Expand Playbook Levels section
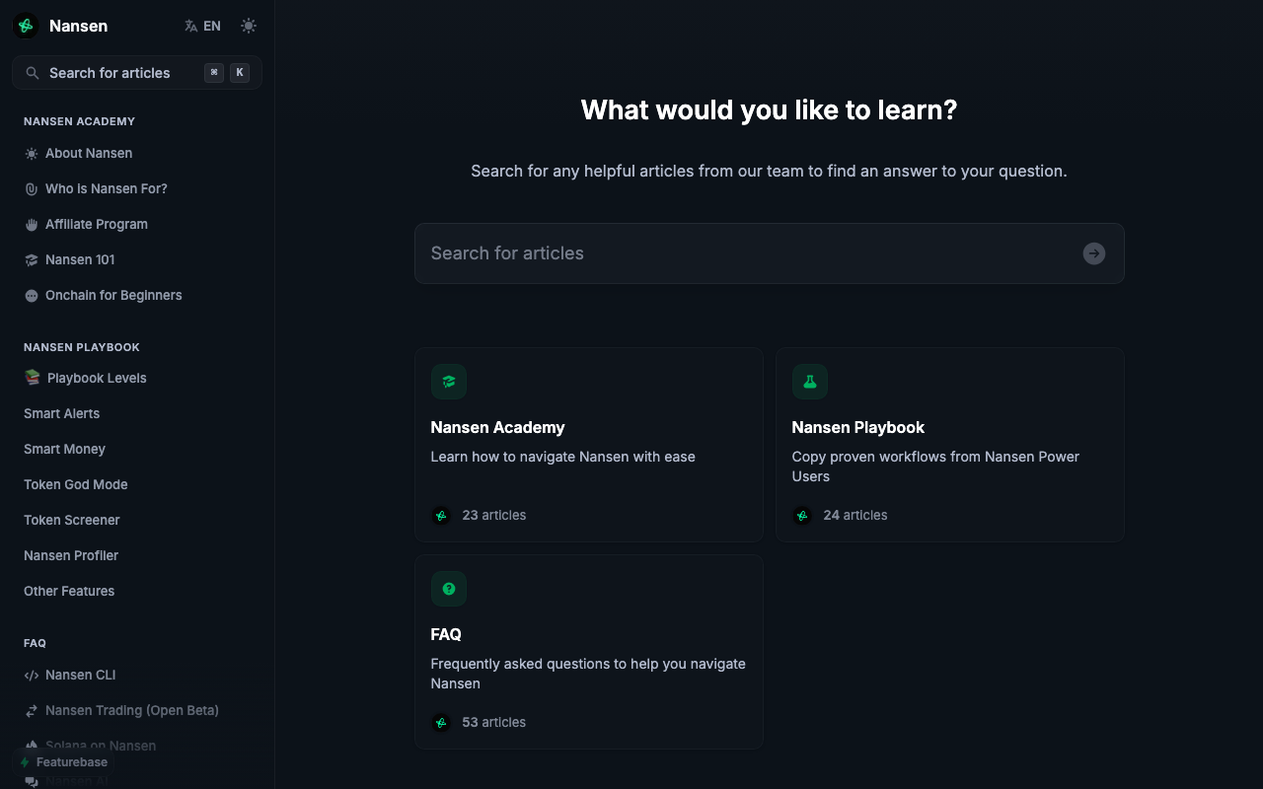1263x789 pixels. pyautogui.click(x=96, y=378)
